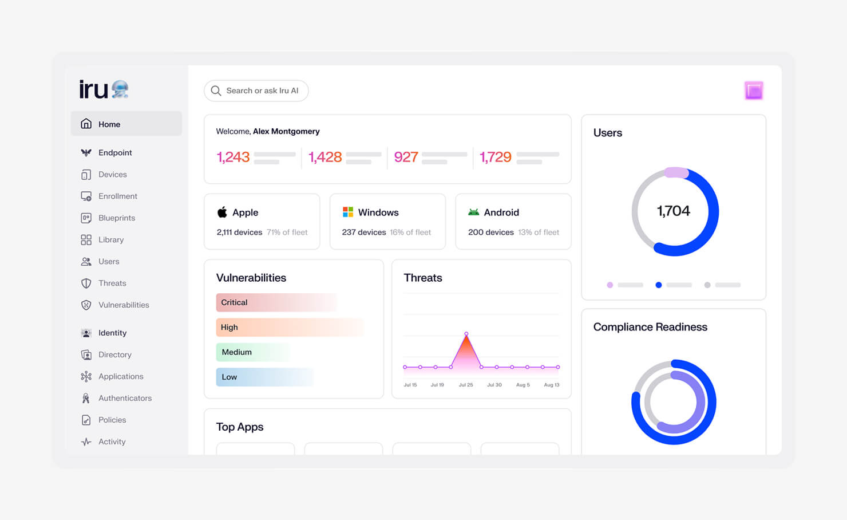This screenshot has width=847, height=520.
Task: Click the purple Users legend dot
Action: coord(610,285)
